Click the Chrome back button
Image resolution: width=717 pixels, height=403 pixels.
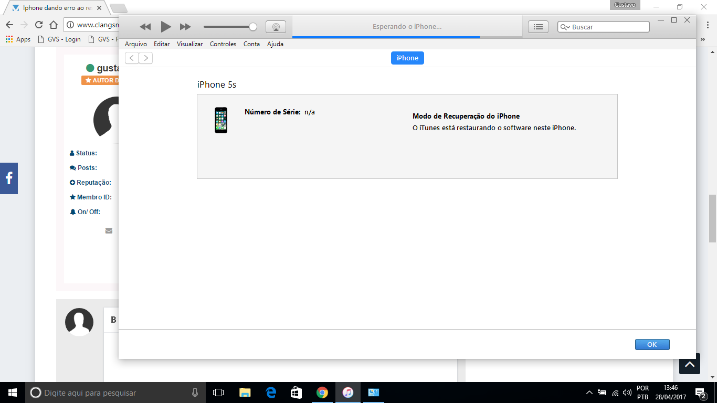9,25
